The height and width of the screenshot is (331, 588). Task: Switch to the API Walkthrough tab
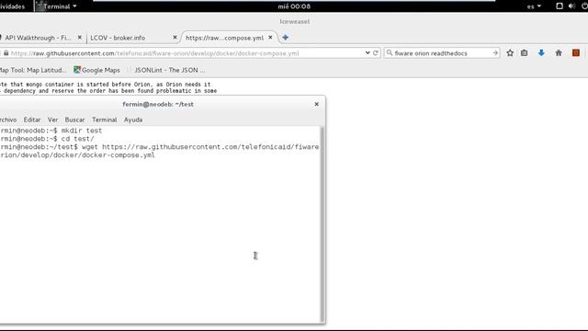point(38,38)
